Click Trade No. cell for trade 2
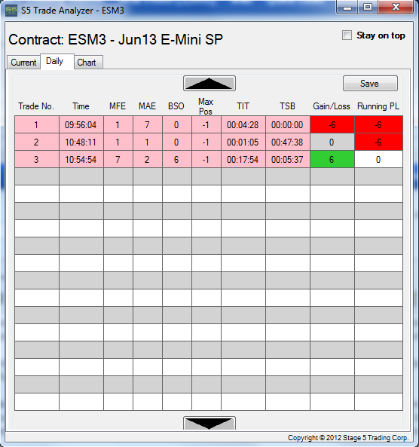Viewport: 419px width, 447px height. pyautogui.click(x=37, y=142)
